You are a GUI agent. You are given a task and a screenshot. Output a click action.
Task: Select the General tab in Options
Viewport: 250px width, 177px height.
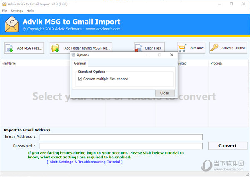(x=80, y=63)
